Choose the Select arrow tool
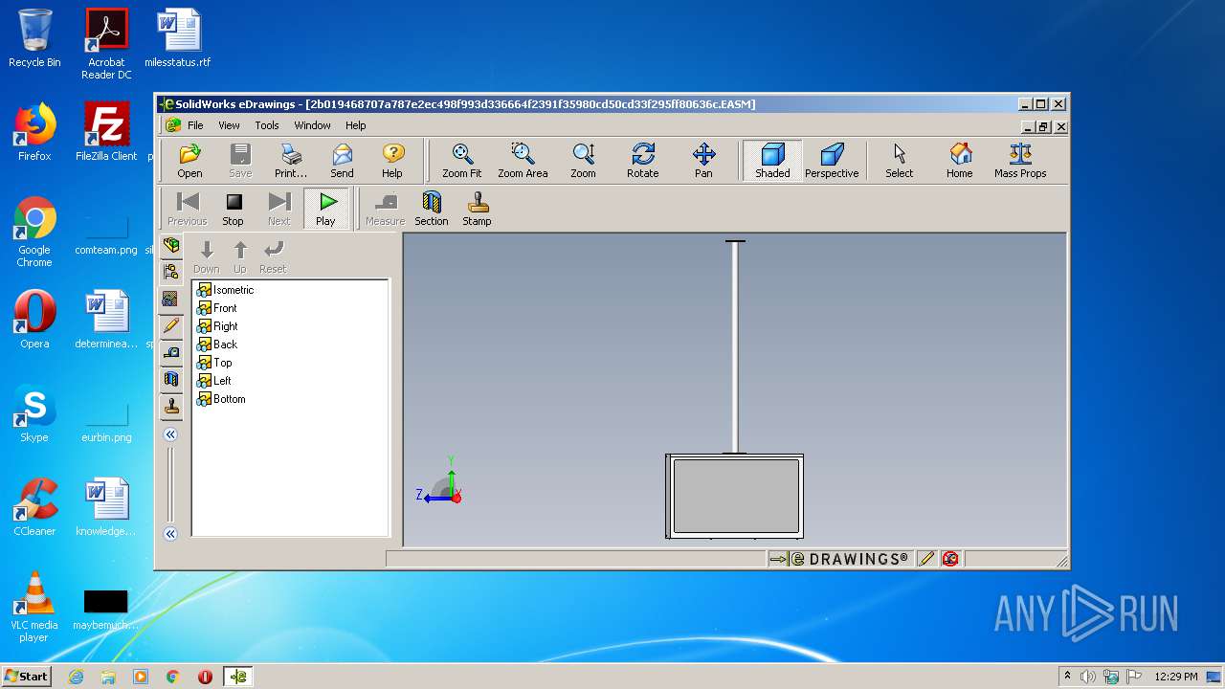Viewport: 1225px width, 689px height. [x=899, y=161]
